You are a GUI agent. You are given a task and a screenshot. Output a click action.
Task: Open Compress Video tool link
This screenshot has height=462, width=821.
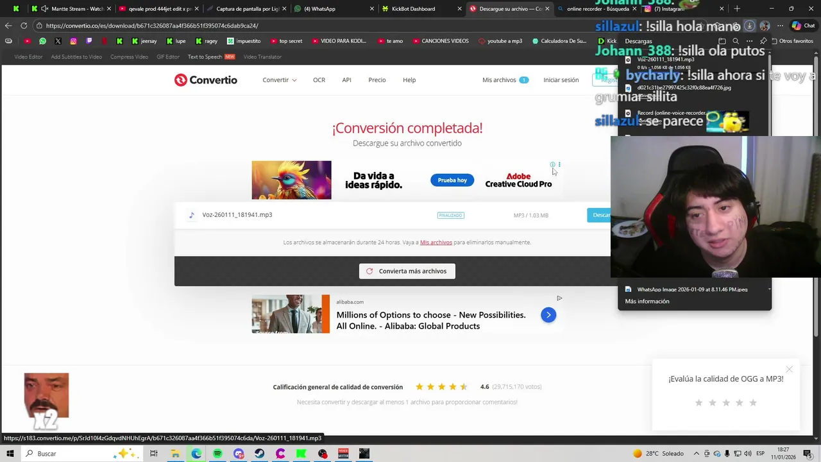pyautogui.click(x=129, y=56)
